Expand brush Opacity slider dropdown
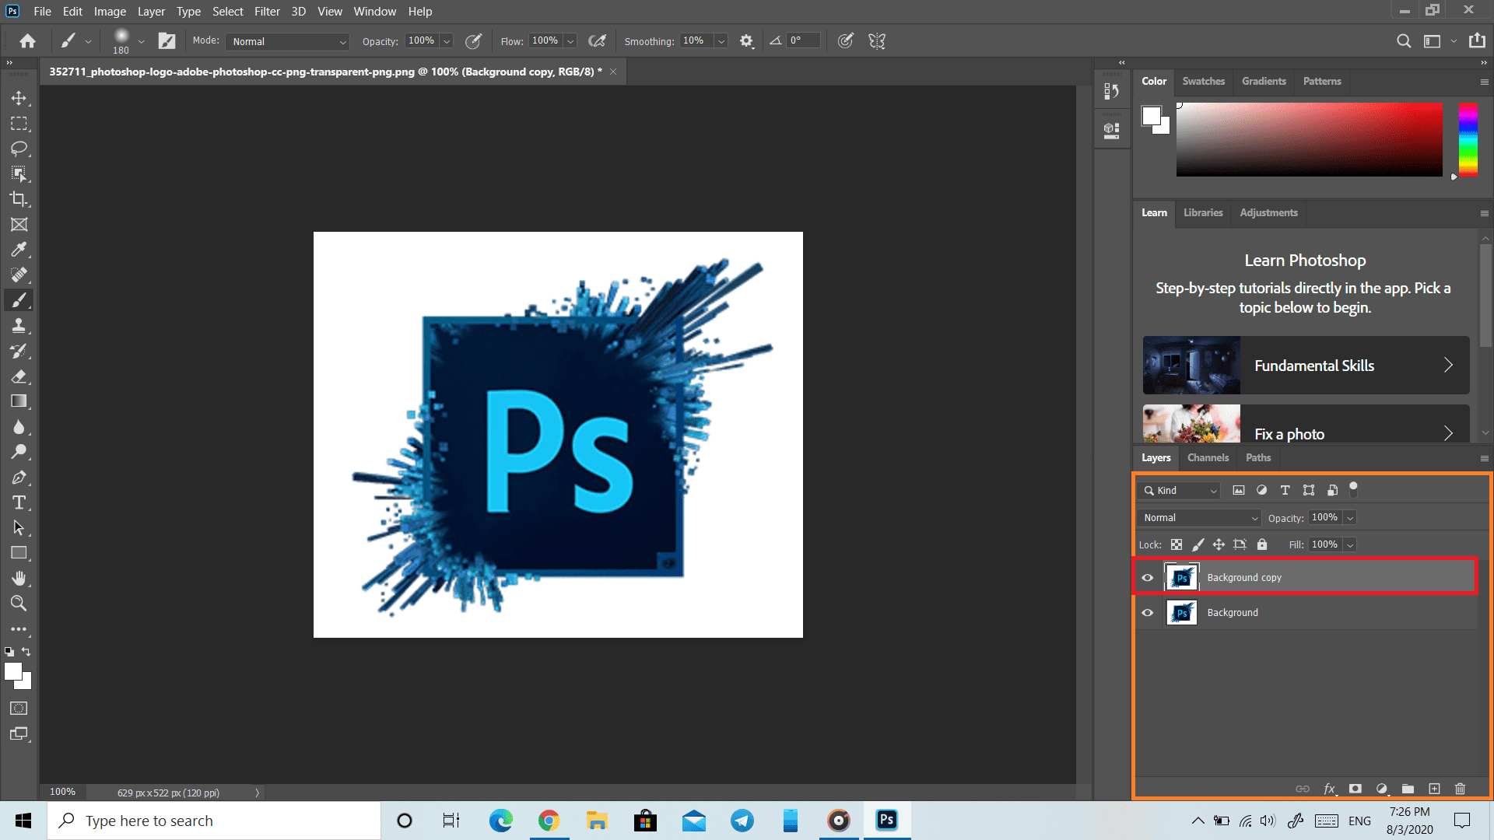This screenshot has width=1494, height=840. tap(447, 41)
